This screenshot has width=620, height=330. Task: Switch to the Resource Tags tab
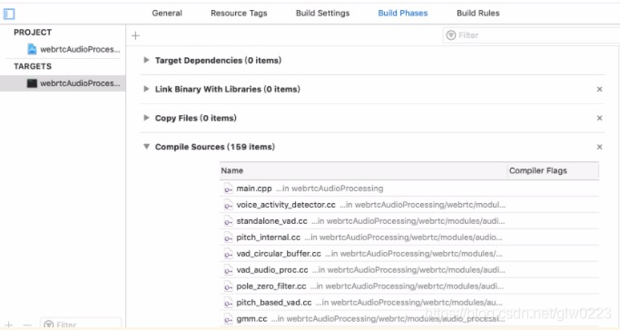click(239, 13)
